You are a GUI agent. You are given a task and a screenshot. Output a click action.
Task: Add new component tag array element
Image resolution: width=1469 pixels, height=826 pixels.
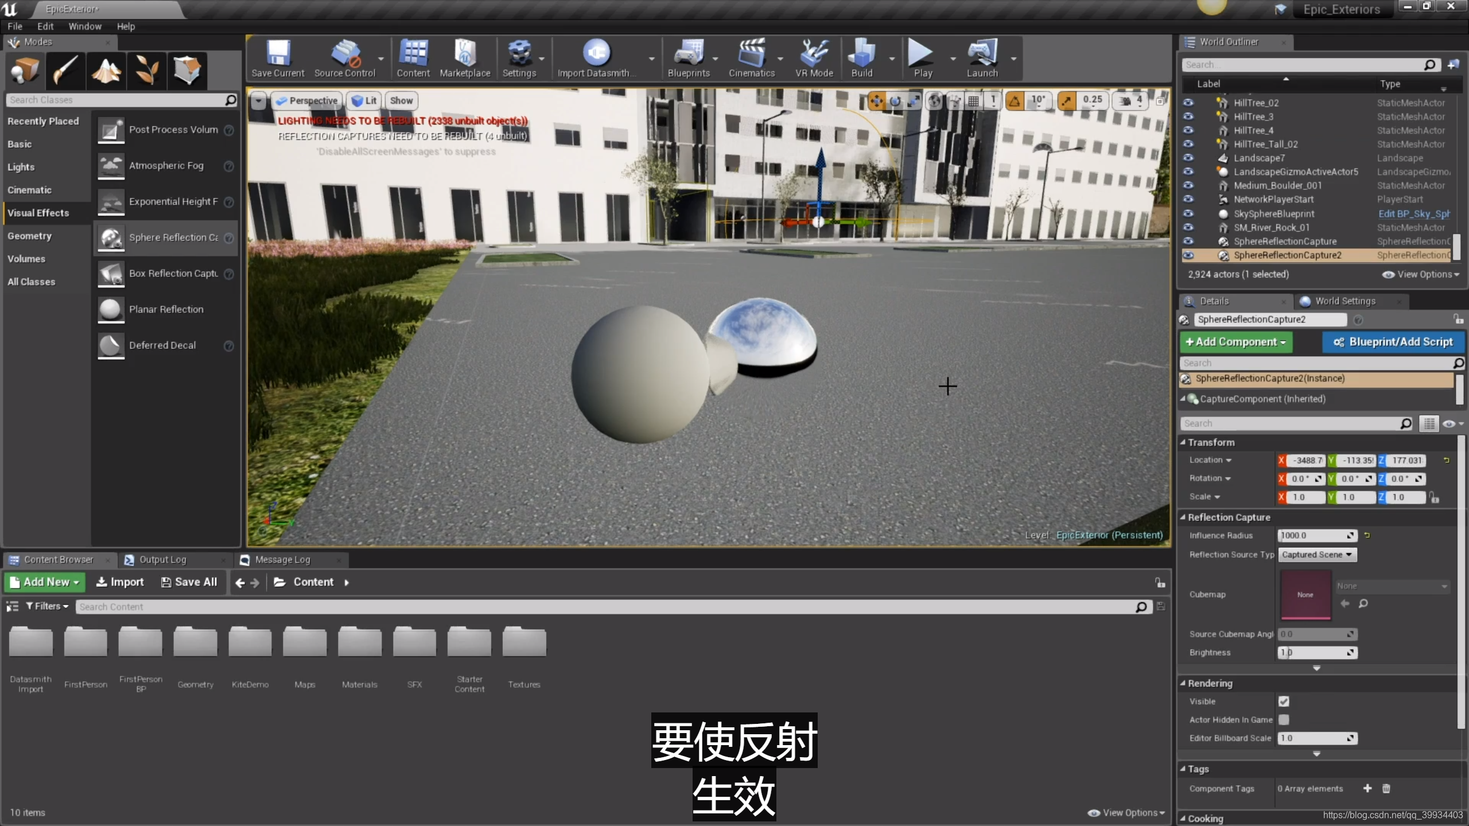1367,789
